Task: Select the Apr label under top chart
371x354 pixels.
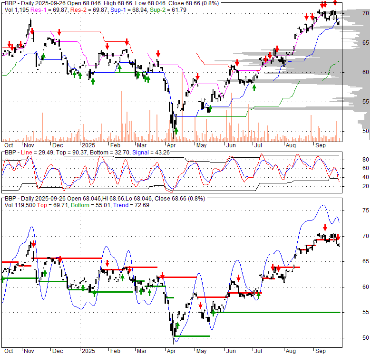Action: 171,145
